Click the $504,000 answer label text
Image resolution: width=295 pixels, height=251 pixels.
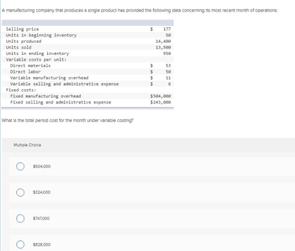[42, 167]
